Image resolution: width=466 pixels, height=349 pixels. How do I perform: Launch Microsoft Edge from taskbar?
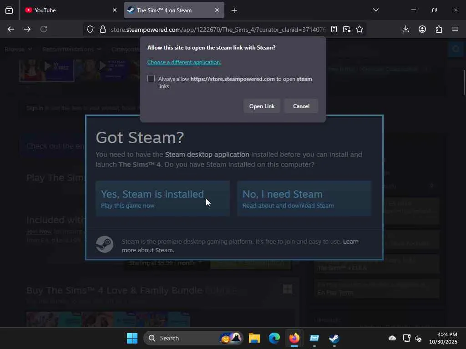coord(274,338)
